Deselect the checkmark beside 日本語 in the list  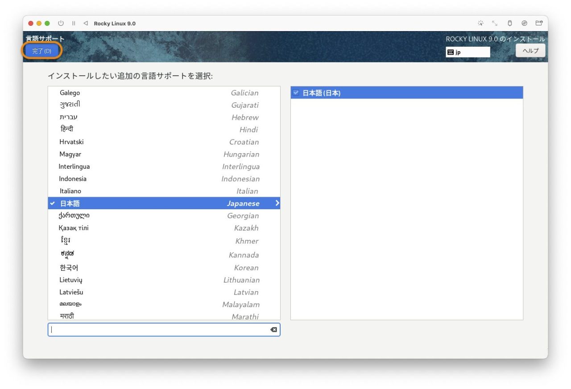point(53,203)
